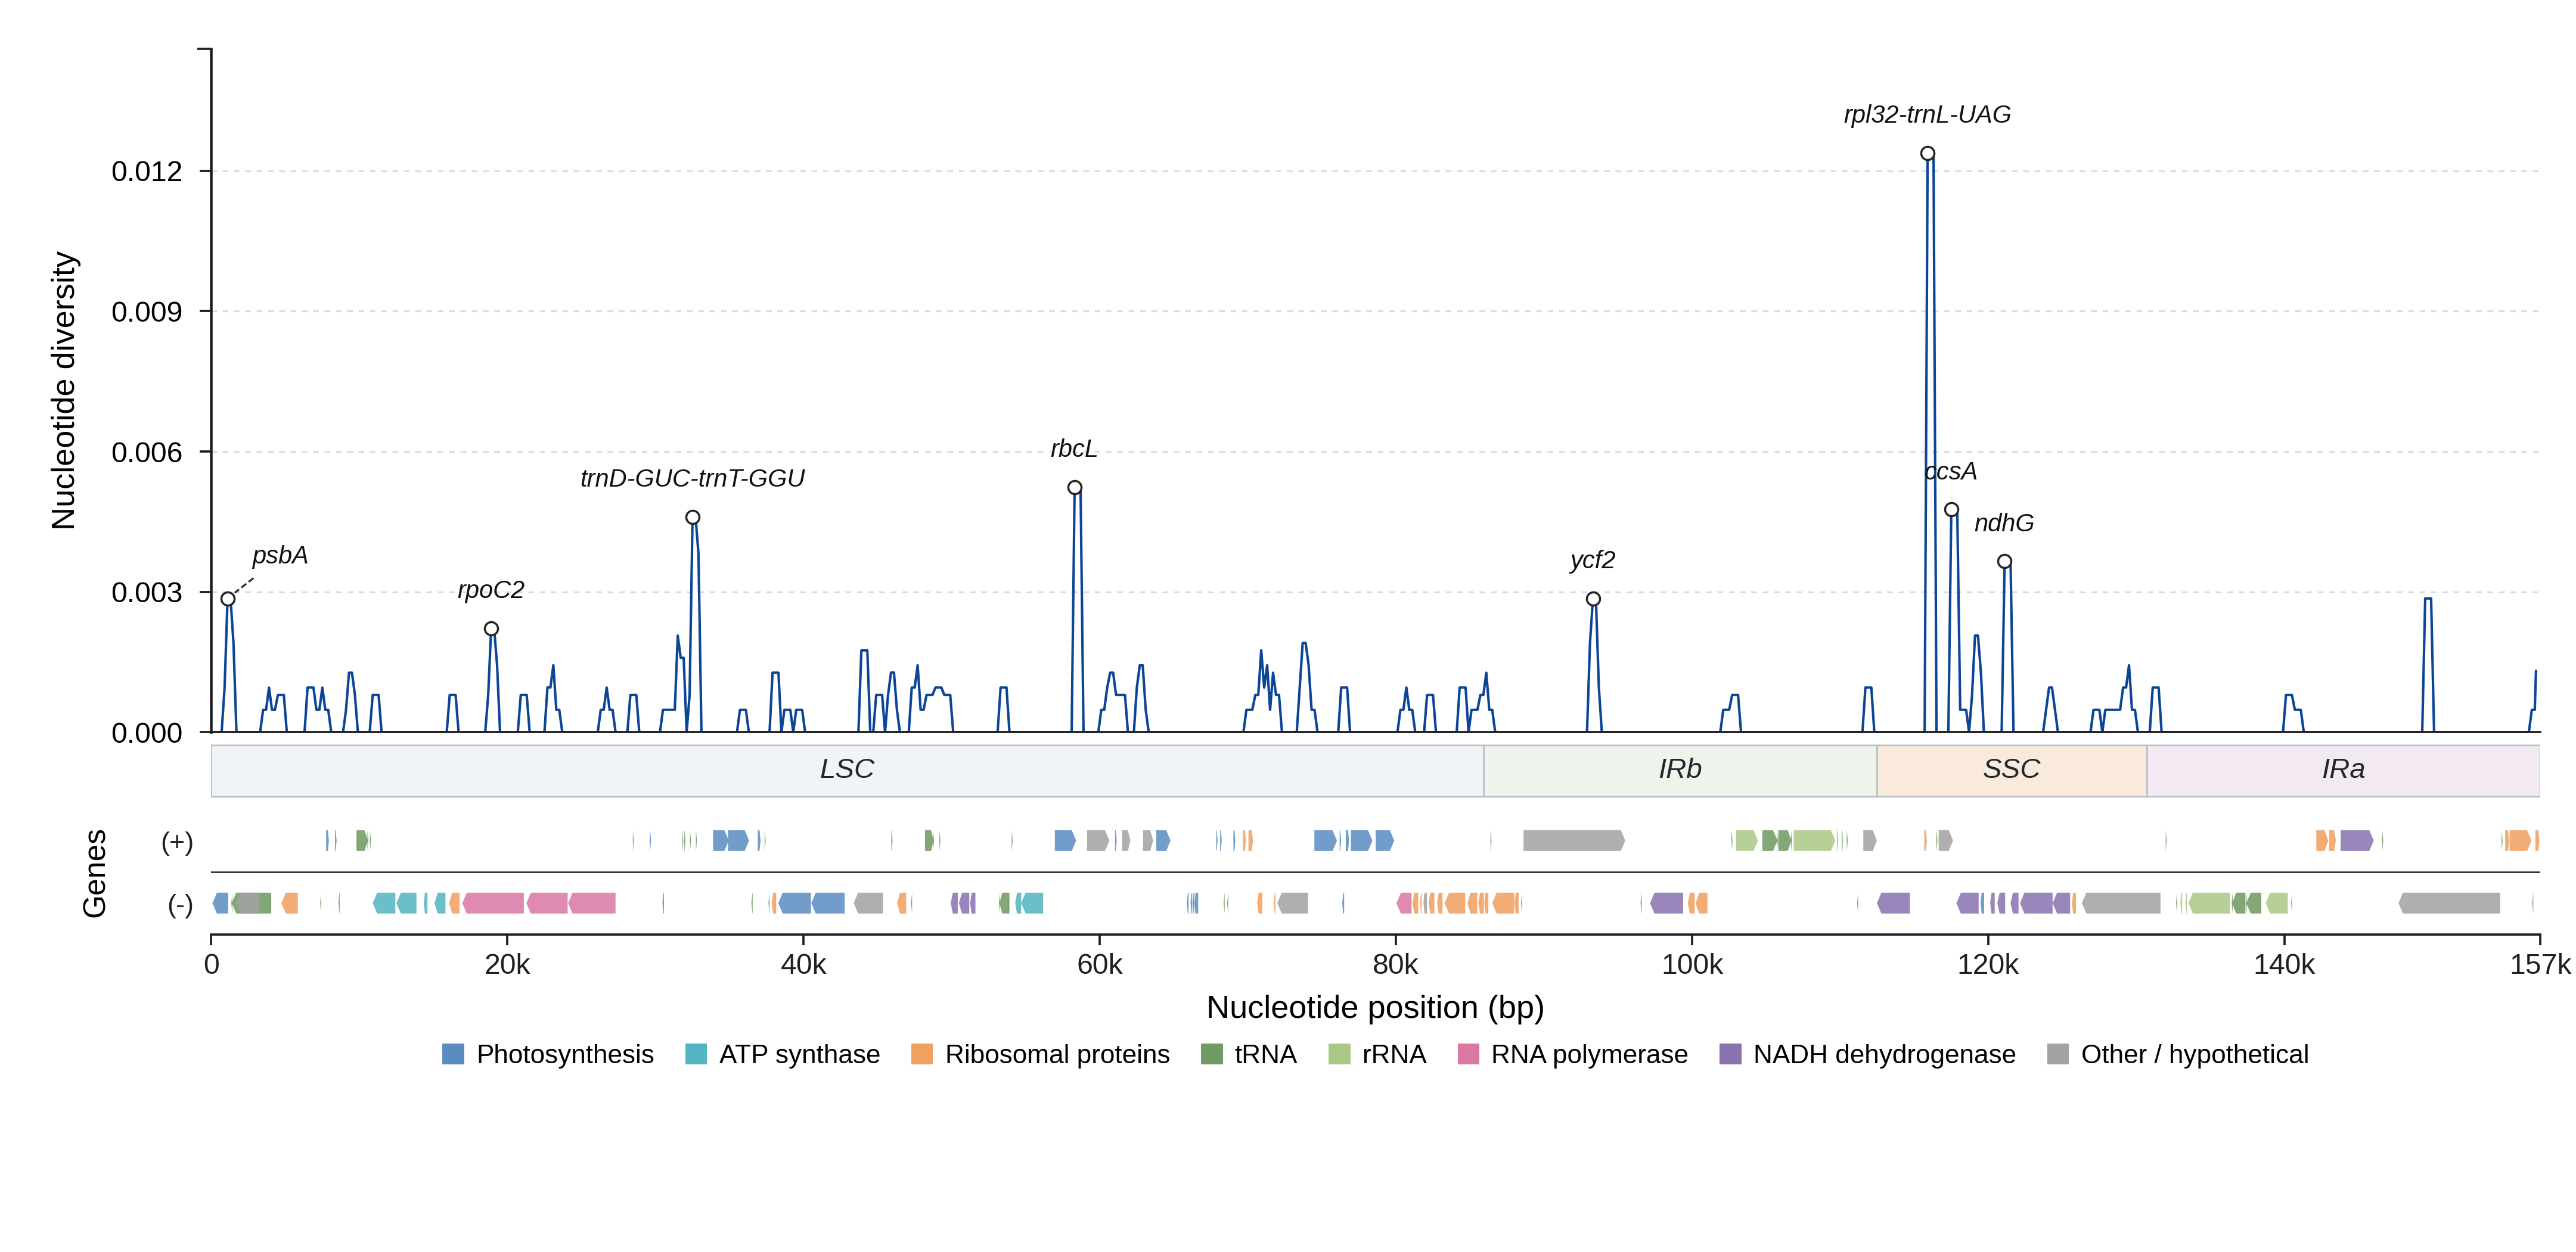Click the rpl32-trnL-UAG annotation label
This screenshot has height=1252, width=2576.
pos(1927,115)
